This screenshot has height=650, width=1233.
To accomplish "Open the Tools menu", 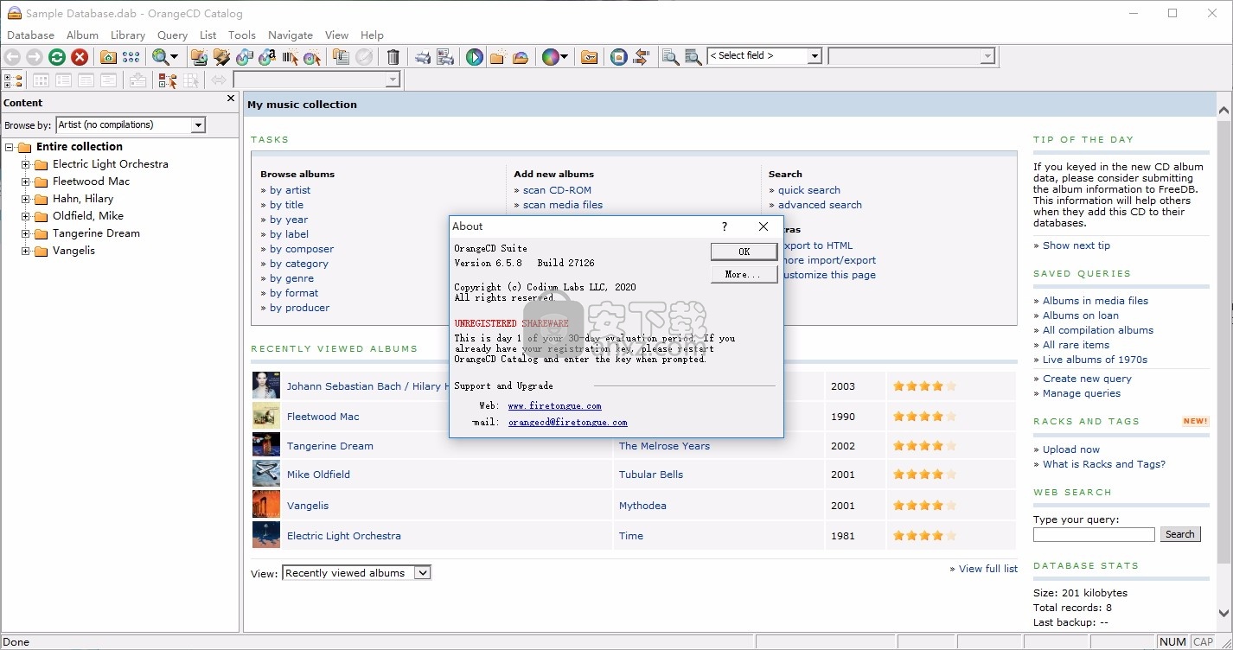I will (242, 35).
